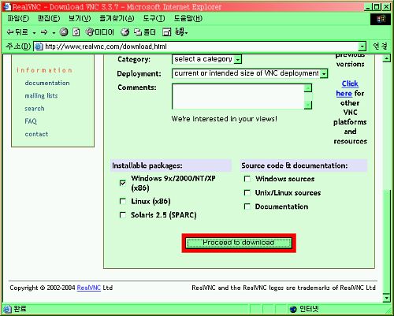Click 'We're interested in your views!' text

[224, 119]
